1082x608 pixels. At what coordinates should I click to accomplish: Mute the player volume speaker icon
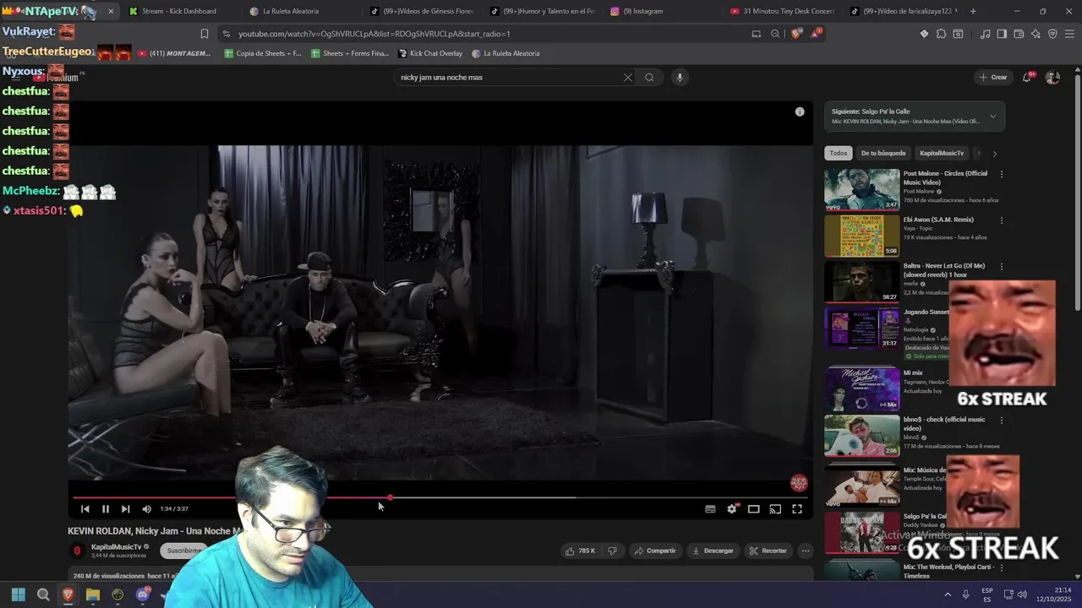pyautogui.click(x=146, y=509)
